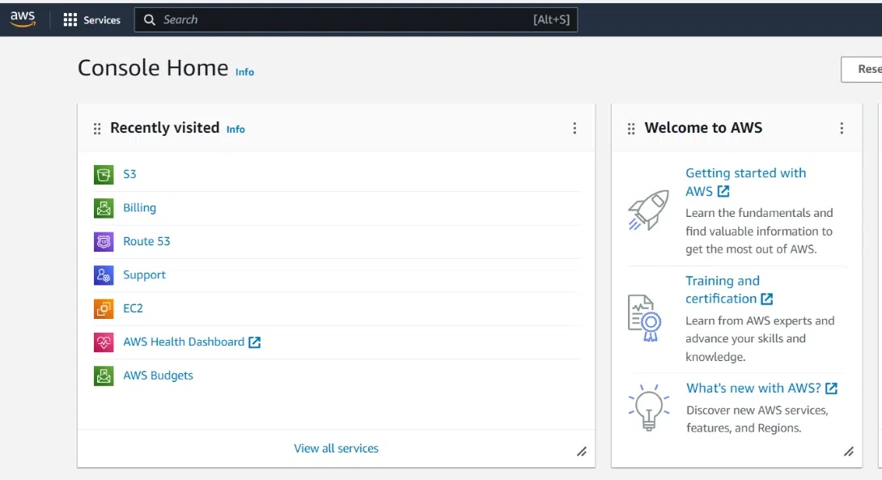Click the EC2 service icon
Screen dimensions: 882x480
click(x=104, y=308)
